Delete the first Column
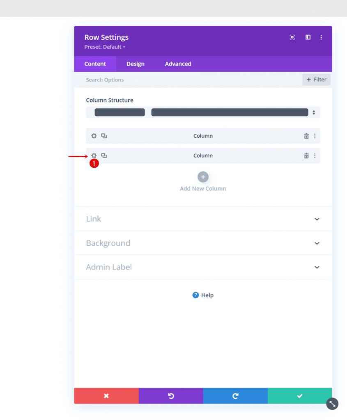Screen dimensions: 347x420 [x=306, y=135]
